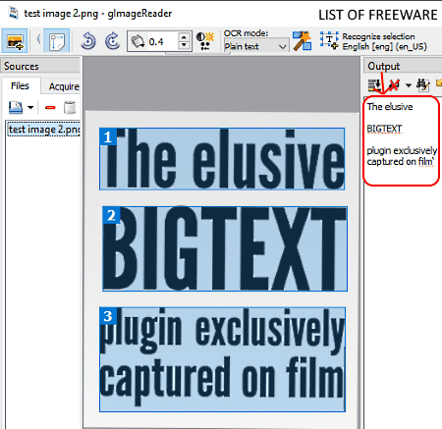The image size is (442, 429).
Task: Click the delete image trash icon
Action: (70, 107)
